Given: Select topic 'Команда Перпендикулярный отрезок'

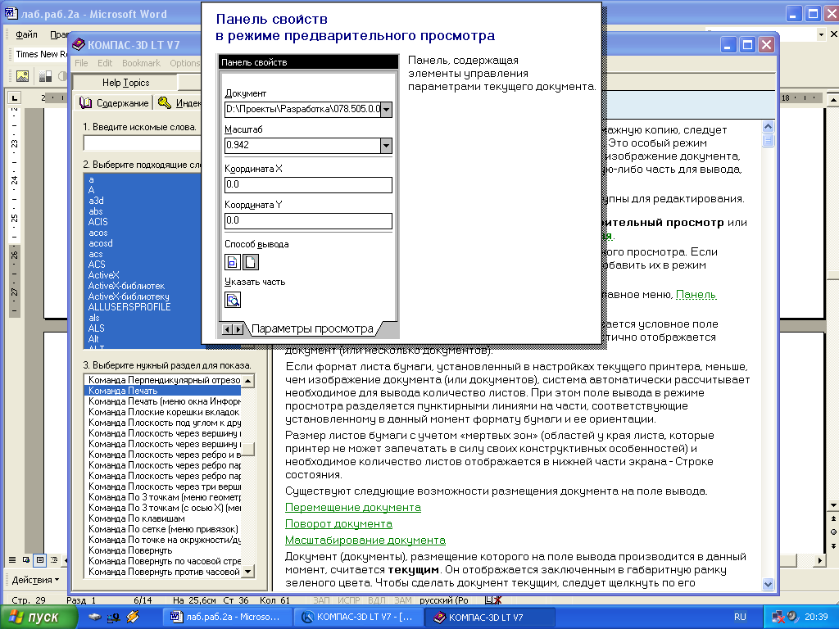Looking at the screenshot, I should pyautogui.click(x=163, y=380).
